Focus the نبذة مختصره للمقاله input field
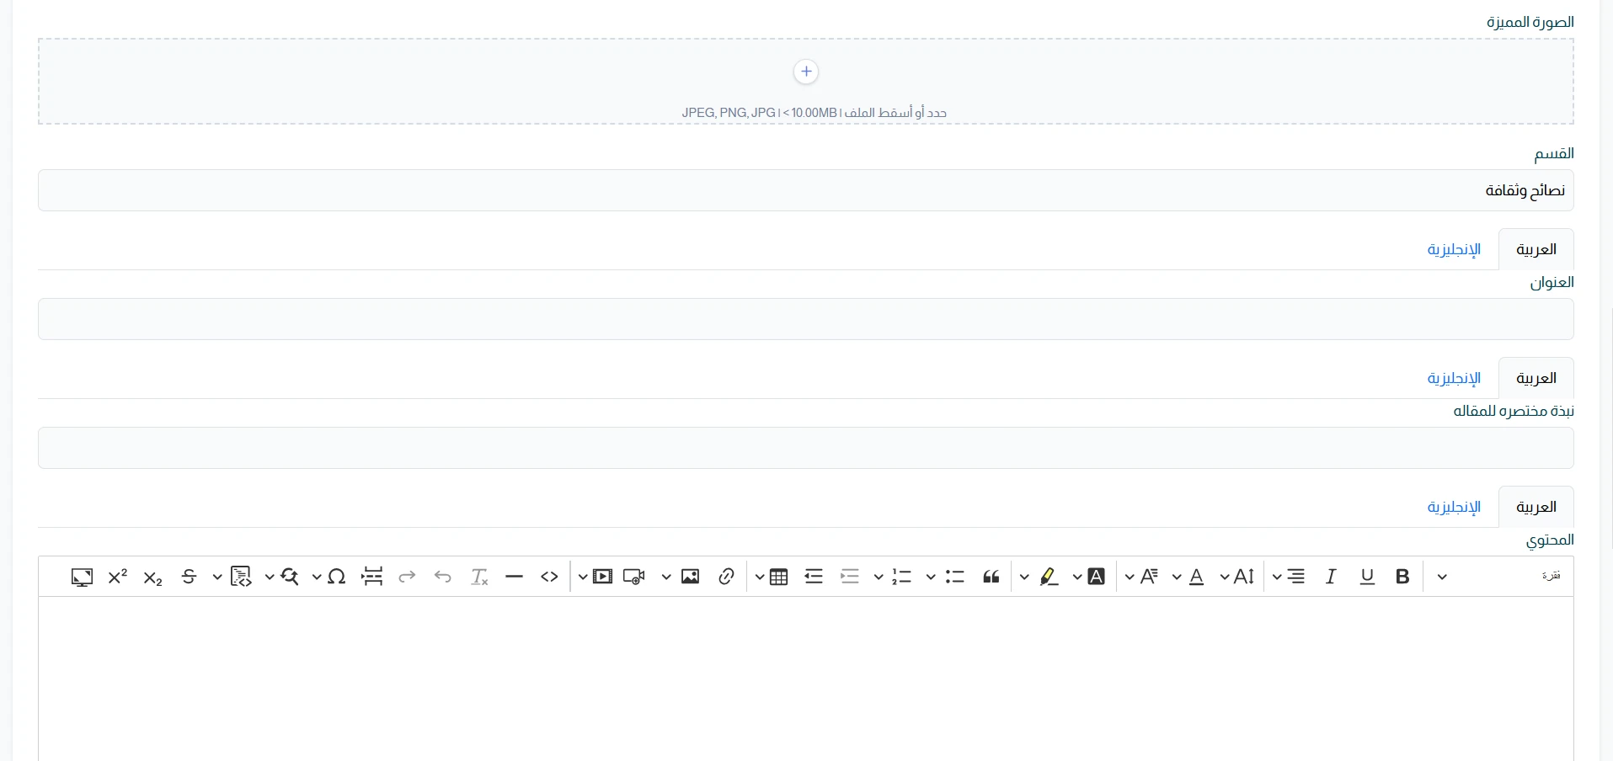The height and width of the screenshot is (761, 1613). coord(806,448)
